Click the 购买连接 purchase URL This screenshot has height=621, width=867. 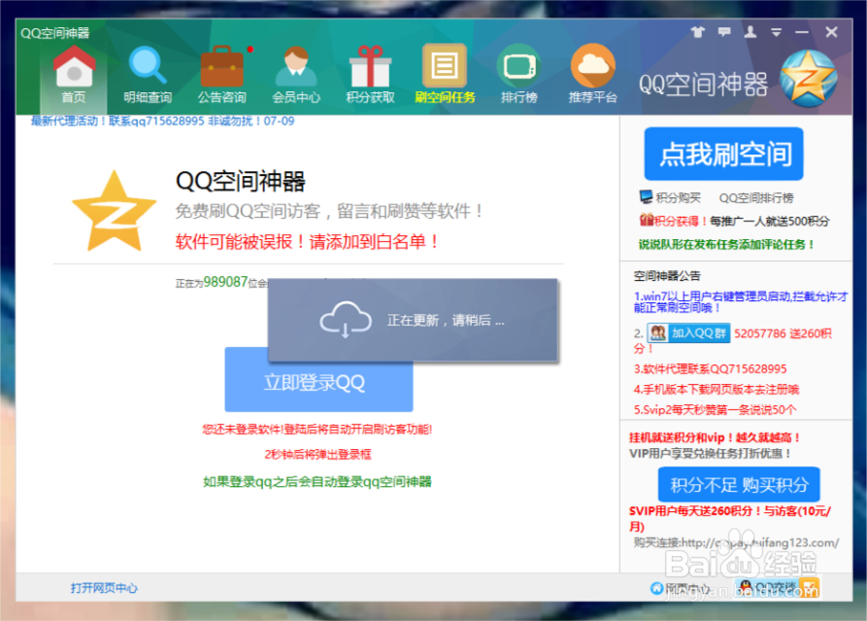point(736,542)
